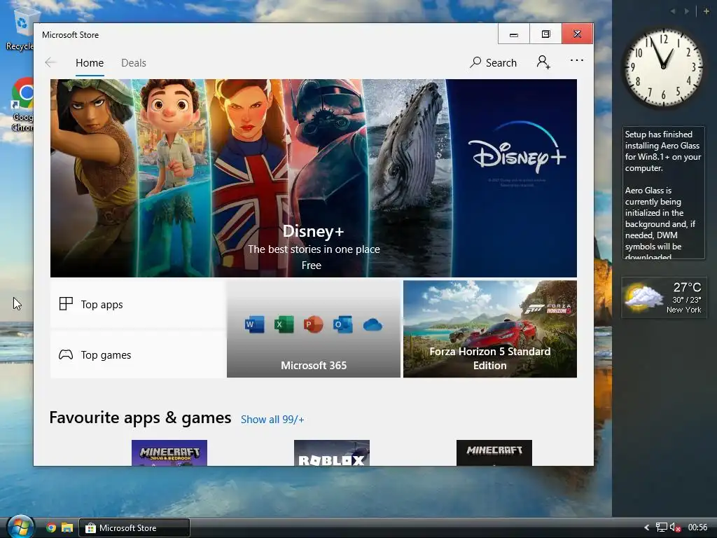Click the OneDrive cloud icon in tile

(373, 325)
